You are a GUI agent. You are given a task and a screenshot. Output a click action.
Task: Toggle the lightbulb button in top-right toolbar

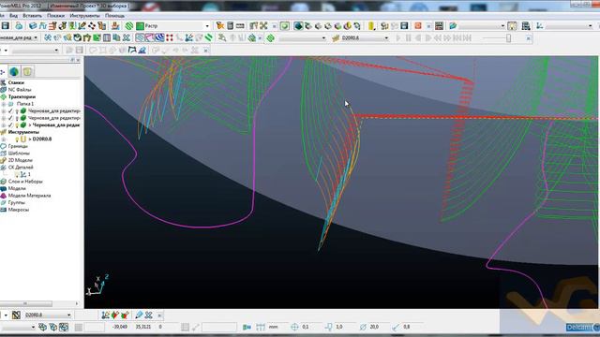point(512,26)
